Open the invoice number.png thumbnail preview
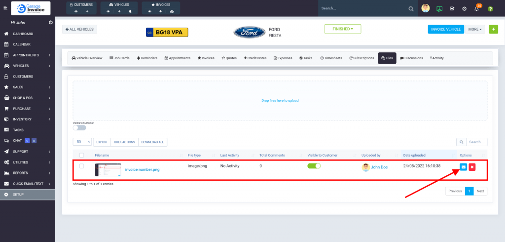This screenshot has width=505, height=242. tap(108, 170)
